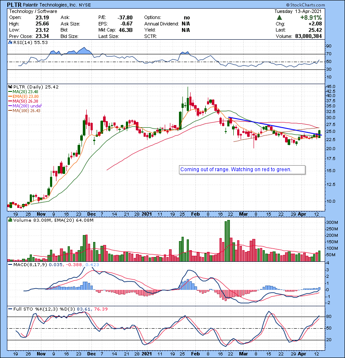
Task: Click the volume bars icon beside Volume label
Action: point(10,220)
